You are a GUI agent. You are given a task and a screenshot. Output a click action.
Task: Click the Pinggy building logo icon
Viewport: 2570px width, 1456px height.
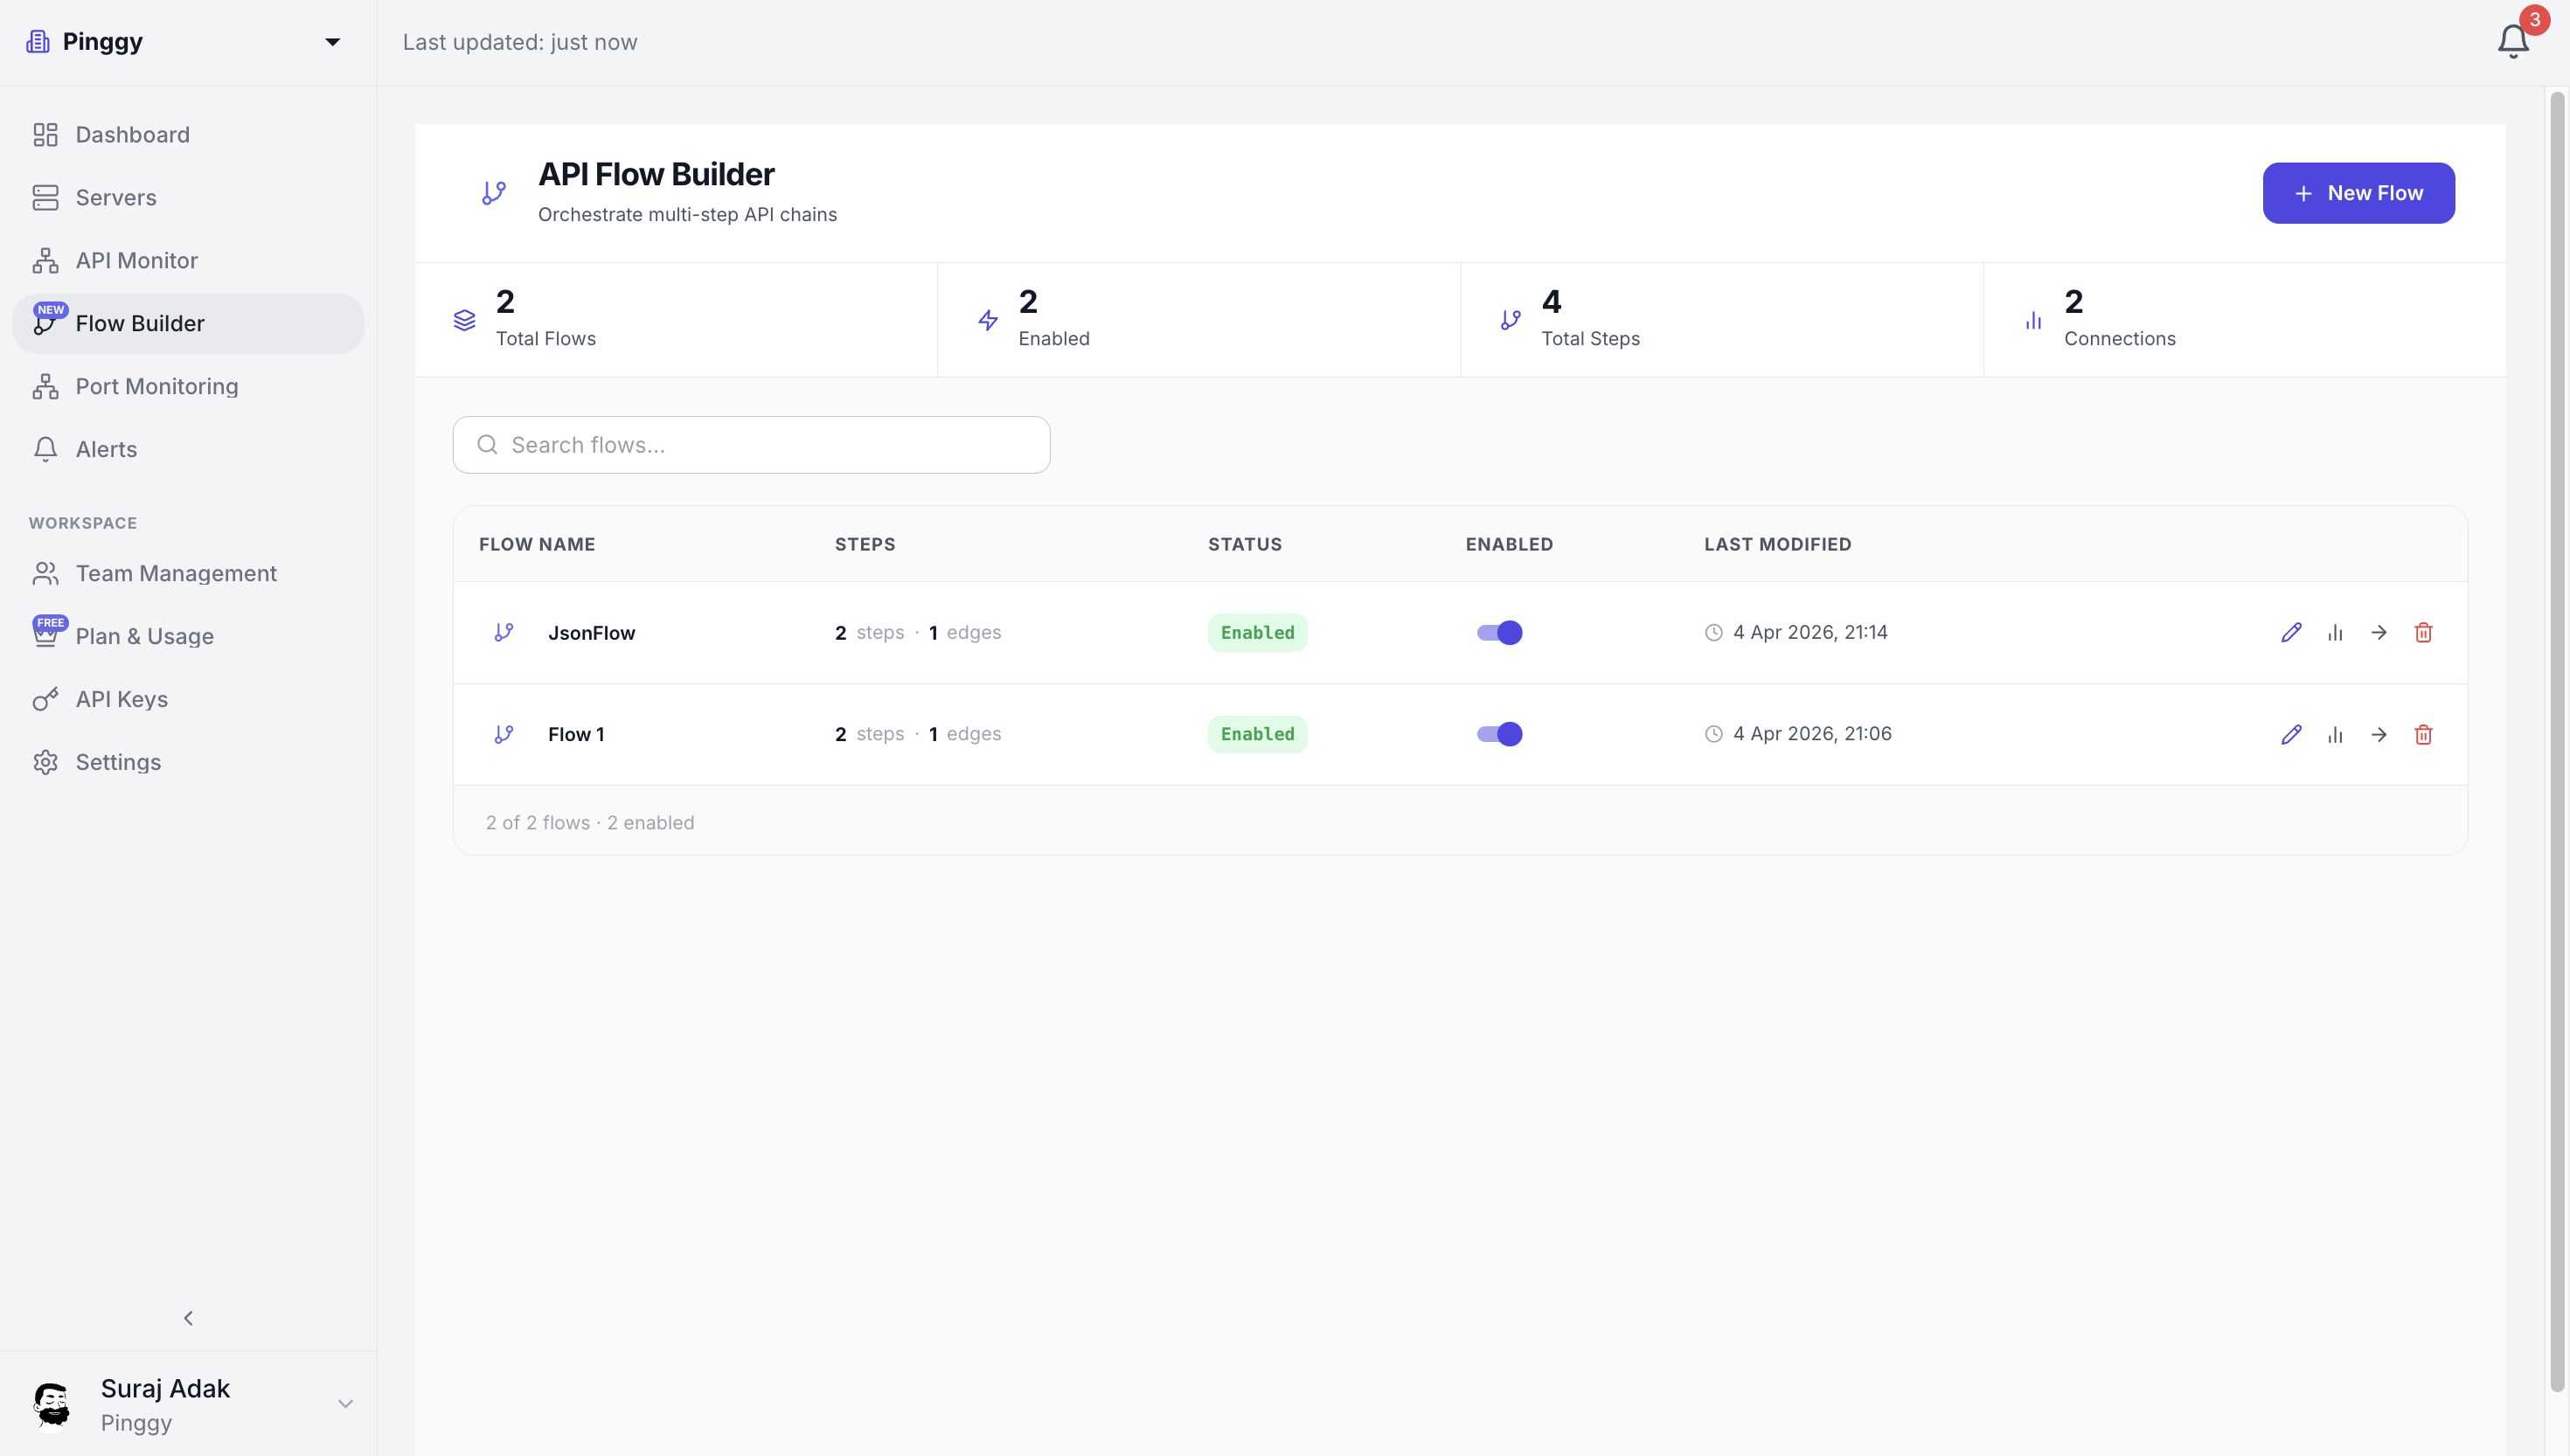click(38, 41)
